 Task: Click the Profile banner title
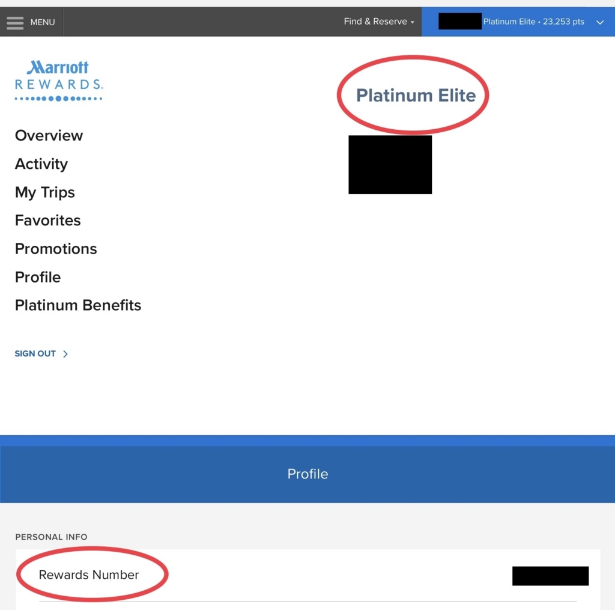point(307,474)
